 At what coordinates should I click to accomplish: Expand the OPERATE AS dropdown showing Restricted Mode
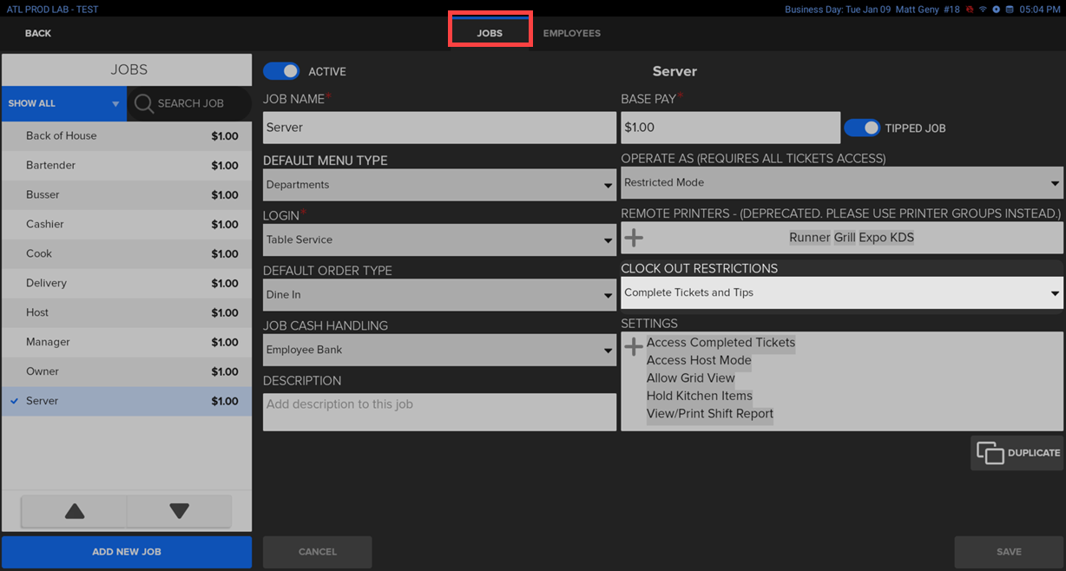pyautogui.click(x=840, y=182)
